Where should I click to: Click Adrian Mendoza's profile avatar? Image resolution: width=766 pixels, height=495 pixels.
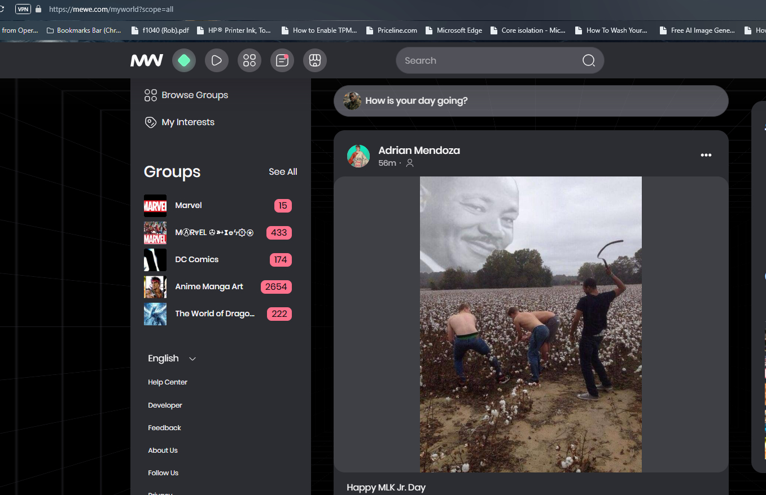point(358,156)
